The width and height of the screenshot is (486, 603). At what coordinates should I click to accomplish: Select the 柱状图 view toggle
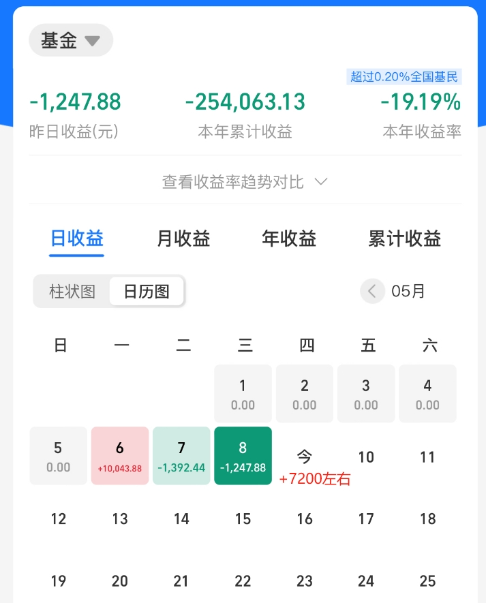pyautogui.click(x=72, y=291)
